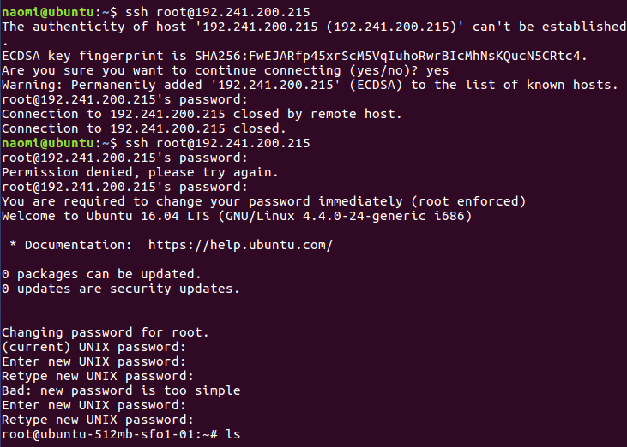Click the 'yes' answer to continue connecting
Screen dimensions: 627x447
point(437,70)
